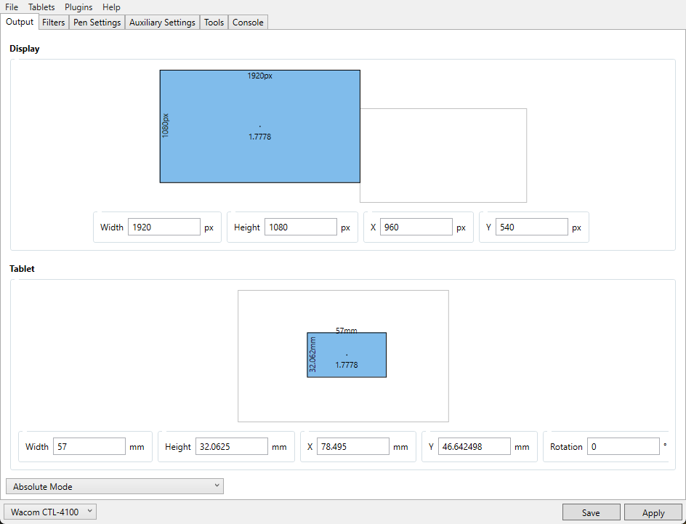The height and width of the screenshot is (524, 686).
Task: Select the Tablet Rotation input field
Action: (x=623, y=447)
